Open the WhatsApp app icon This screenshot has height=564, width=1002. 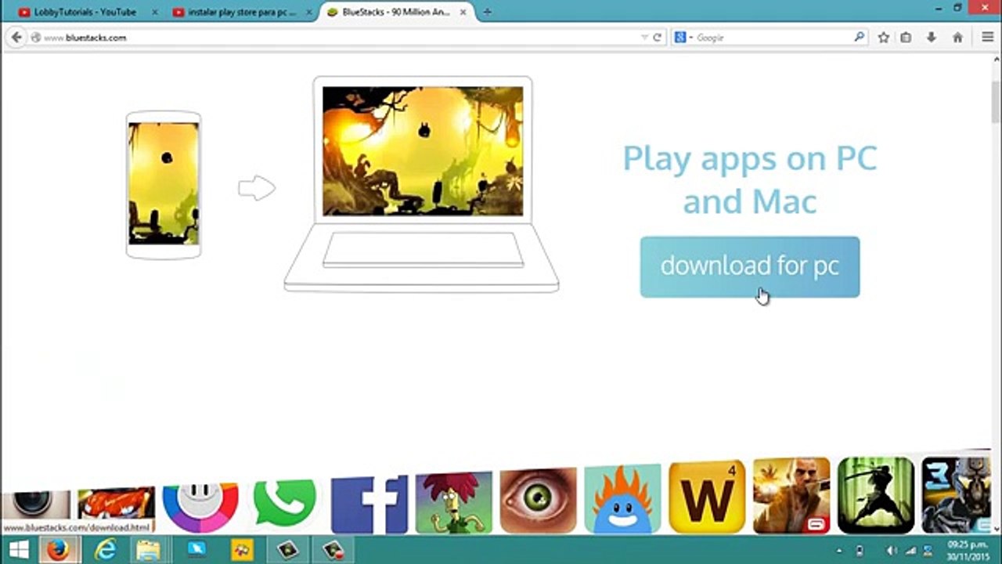tap(285, 503)
